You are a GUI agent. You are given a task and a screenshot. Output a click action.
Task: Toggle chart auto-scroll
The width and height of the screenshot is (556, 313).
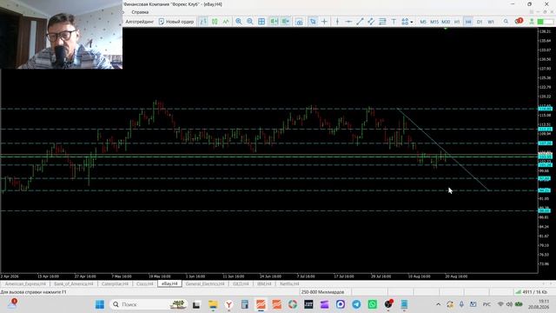point(275,22)
